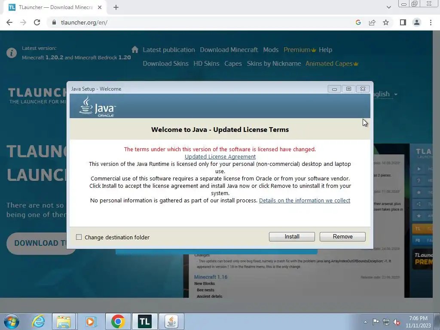Open Chrome three-dot menu
The image size is (440, 330).
coord(431,22)
